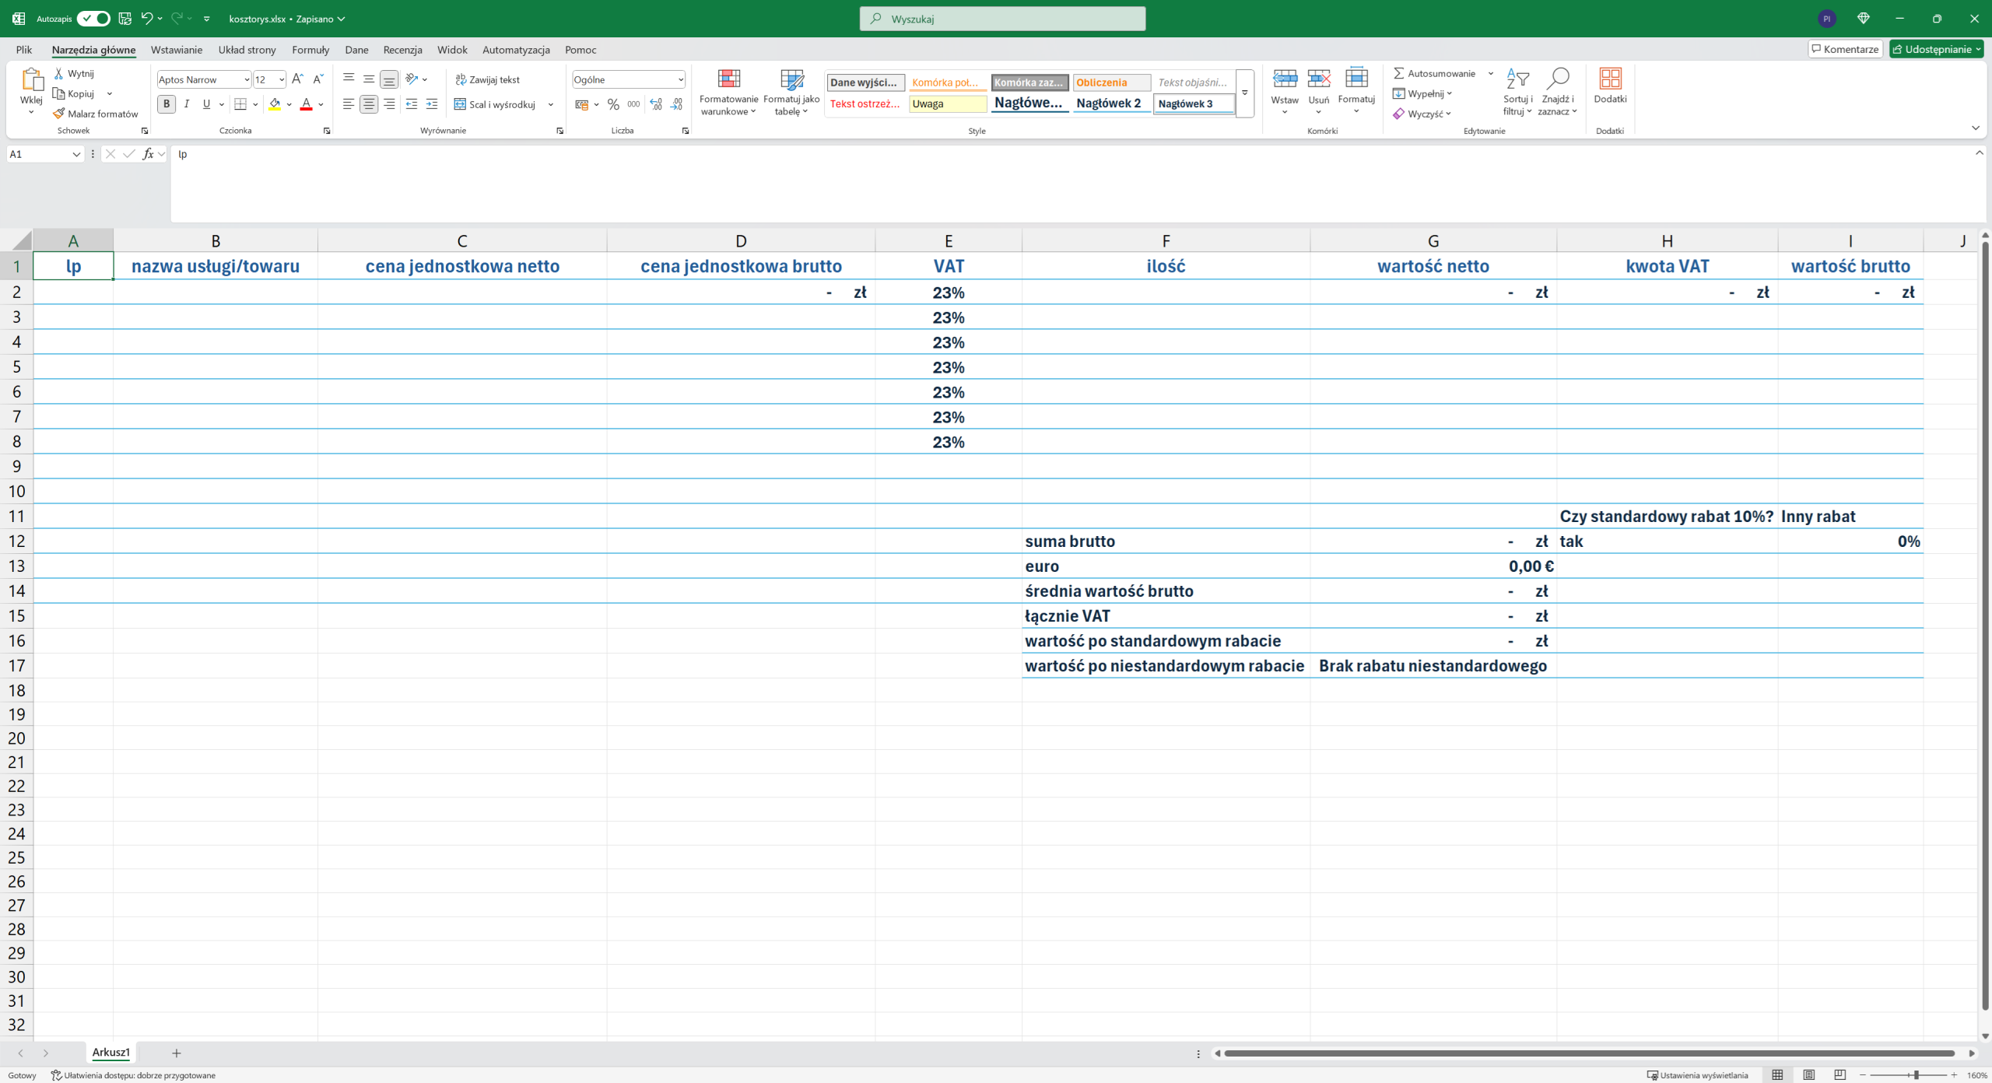1992x1083 pixels.
Task: Click the zoom slider handle
Action: point(1917,1075)
